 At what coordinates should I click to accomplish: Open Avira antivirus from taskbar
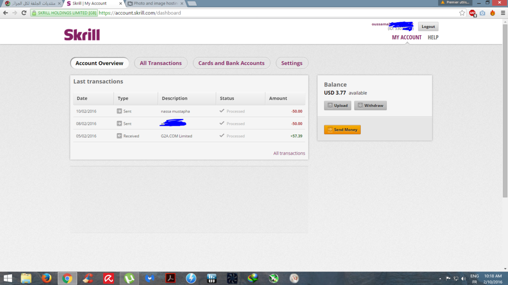(109, 278)
